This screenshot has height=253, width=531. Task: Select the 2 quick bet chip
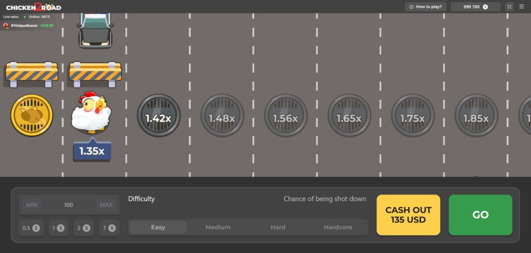(83, 228)
